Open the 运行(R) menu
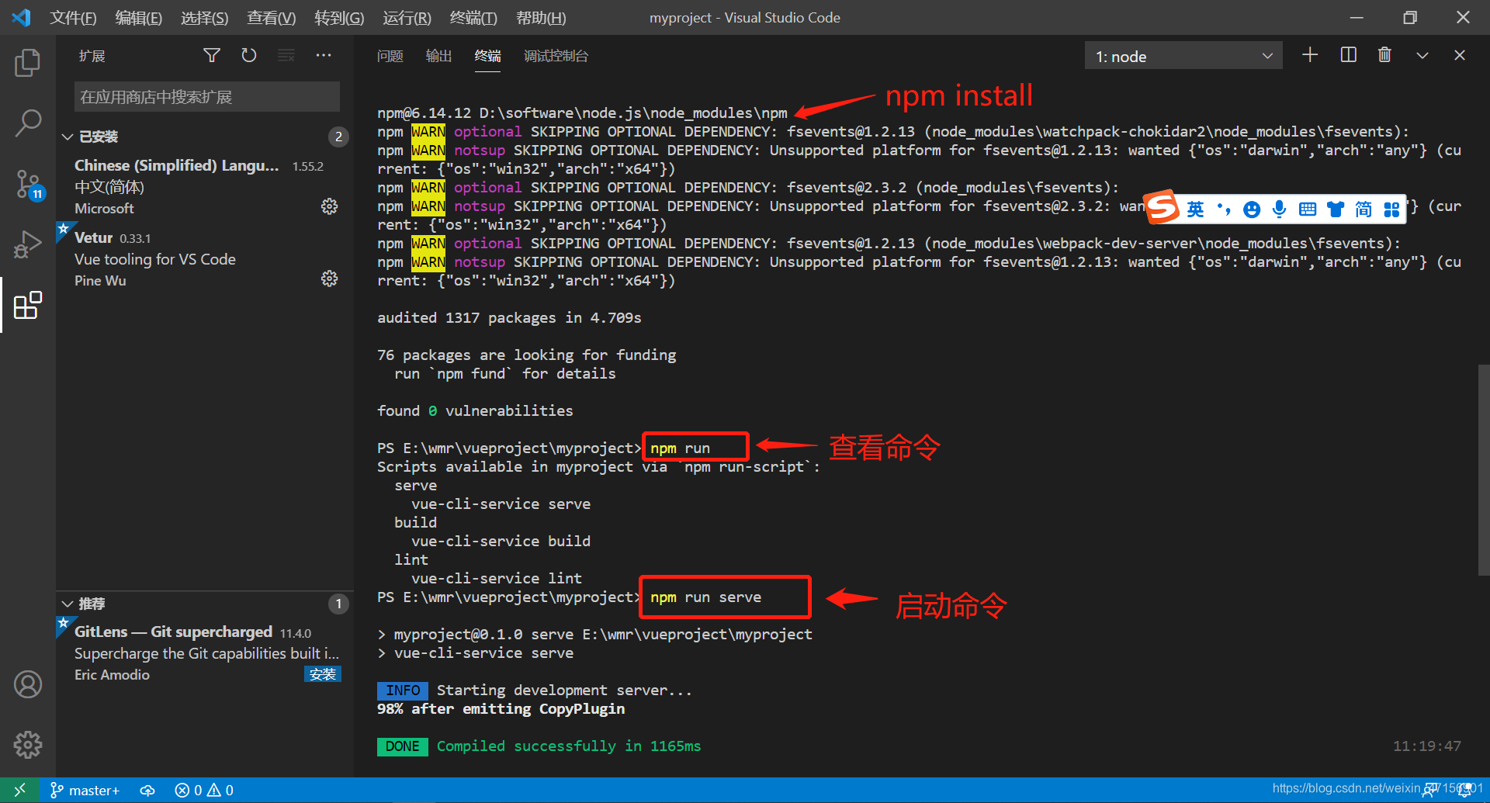Screen dimensions: 1490x803 coord(407,17)
